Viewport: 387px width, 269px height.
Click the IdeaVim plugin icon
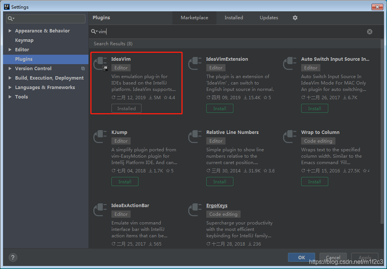click(101, 63)
